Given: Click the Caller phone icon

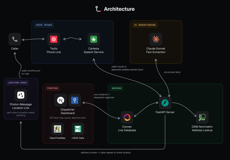Looking at the screenshot, I should [x=15, y=39].
